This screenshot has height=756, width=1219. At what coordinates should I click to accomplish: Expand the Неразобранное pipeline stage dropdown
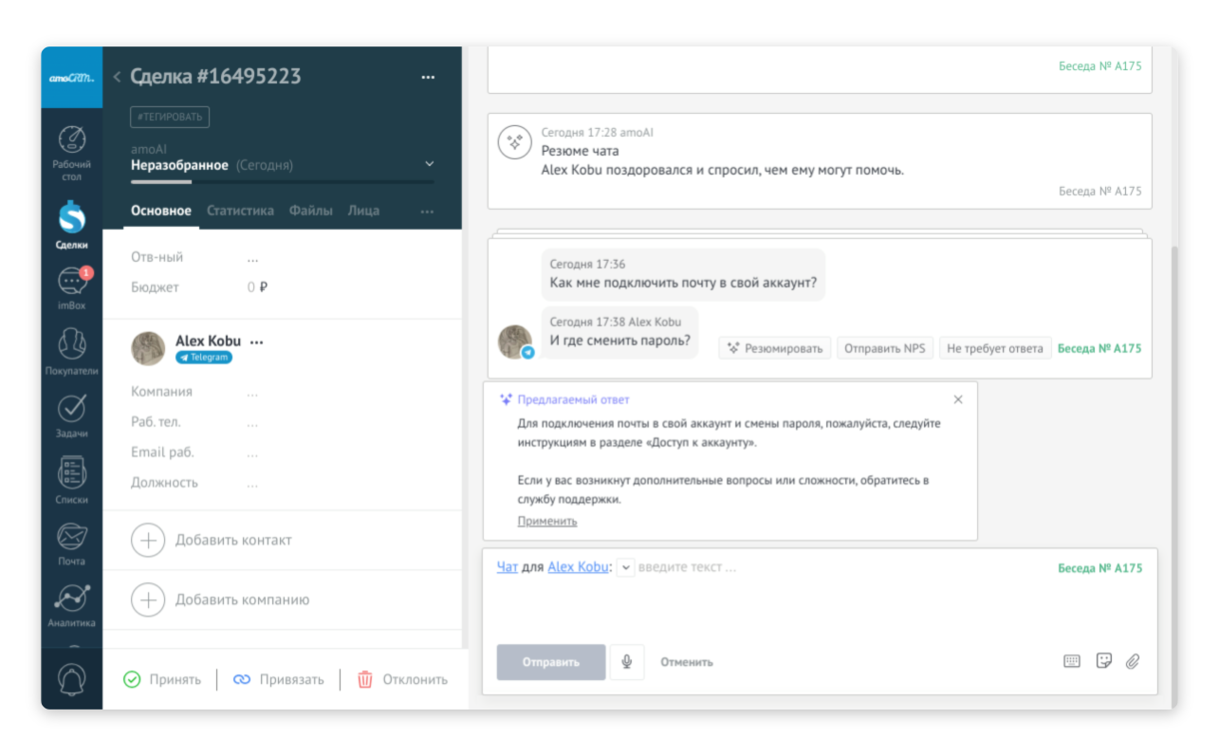(430, 165)
